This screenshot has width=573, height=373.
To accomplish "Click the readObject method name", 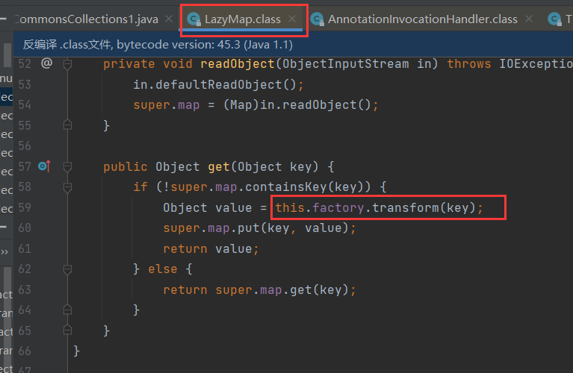I will click(x=237, y=64).
